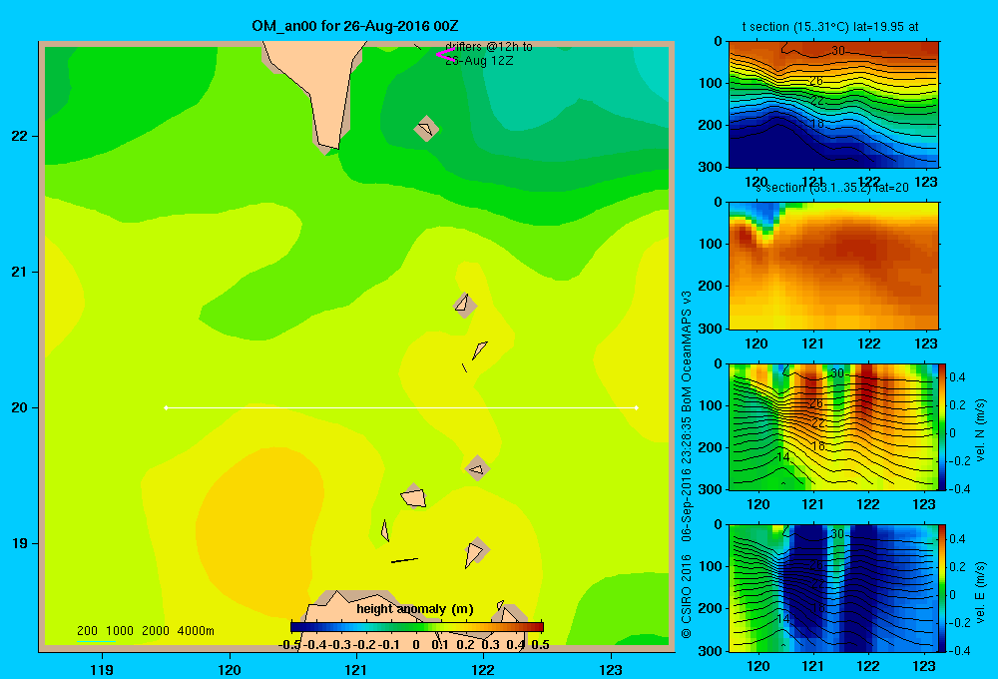Click the 14 contour label in vel. N section
The image size is (998, 679).
click(782, 456)
